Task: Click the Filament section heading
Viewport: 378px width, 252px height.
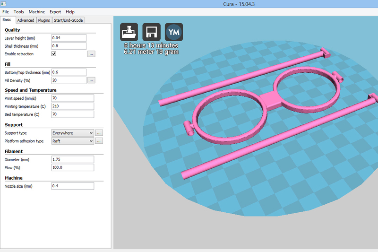Action: (x=14, y=151)
